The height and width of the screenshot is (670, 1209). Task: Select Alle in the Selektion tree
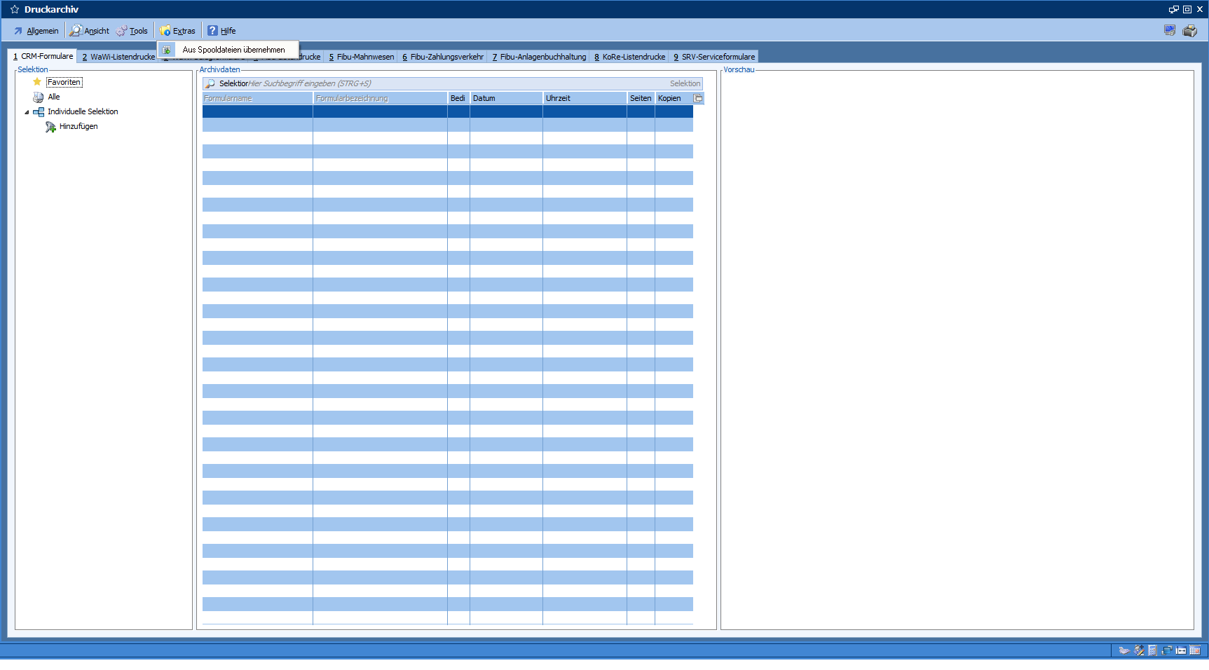coord(54,97)
